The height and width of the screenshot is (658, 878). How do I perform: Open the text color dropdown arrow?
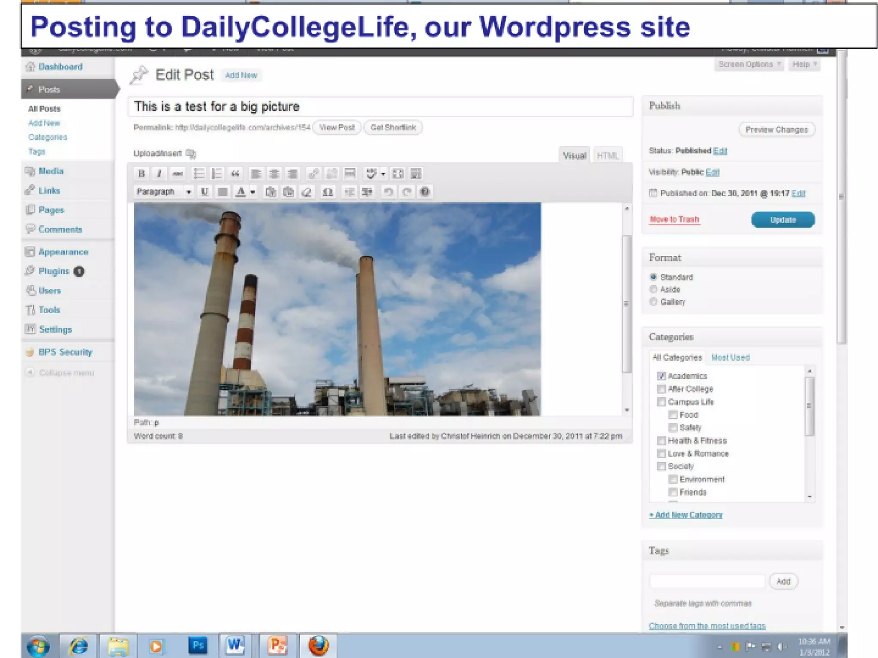coord(253,191)
